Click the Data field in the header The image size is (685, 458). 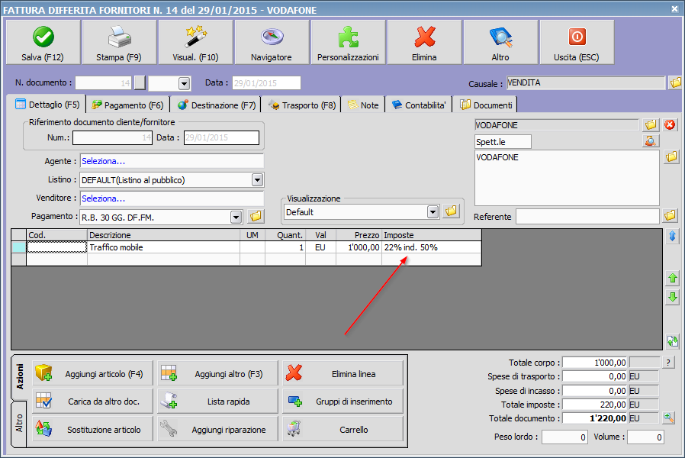[x=266, y=83]
